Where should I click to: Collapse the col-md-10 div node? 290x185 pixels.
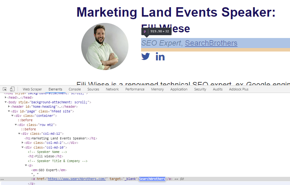coord(22,147)
